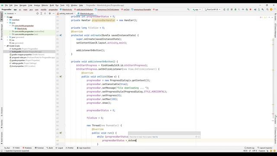Open the View menu

(16, 6)
